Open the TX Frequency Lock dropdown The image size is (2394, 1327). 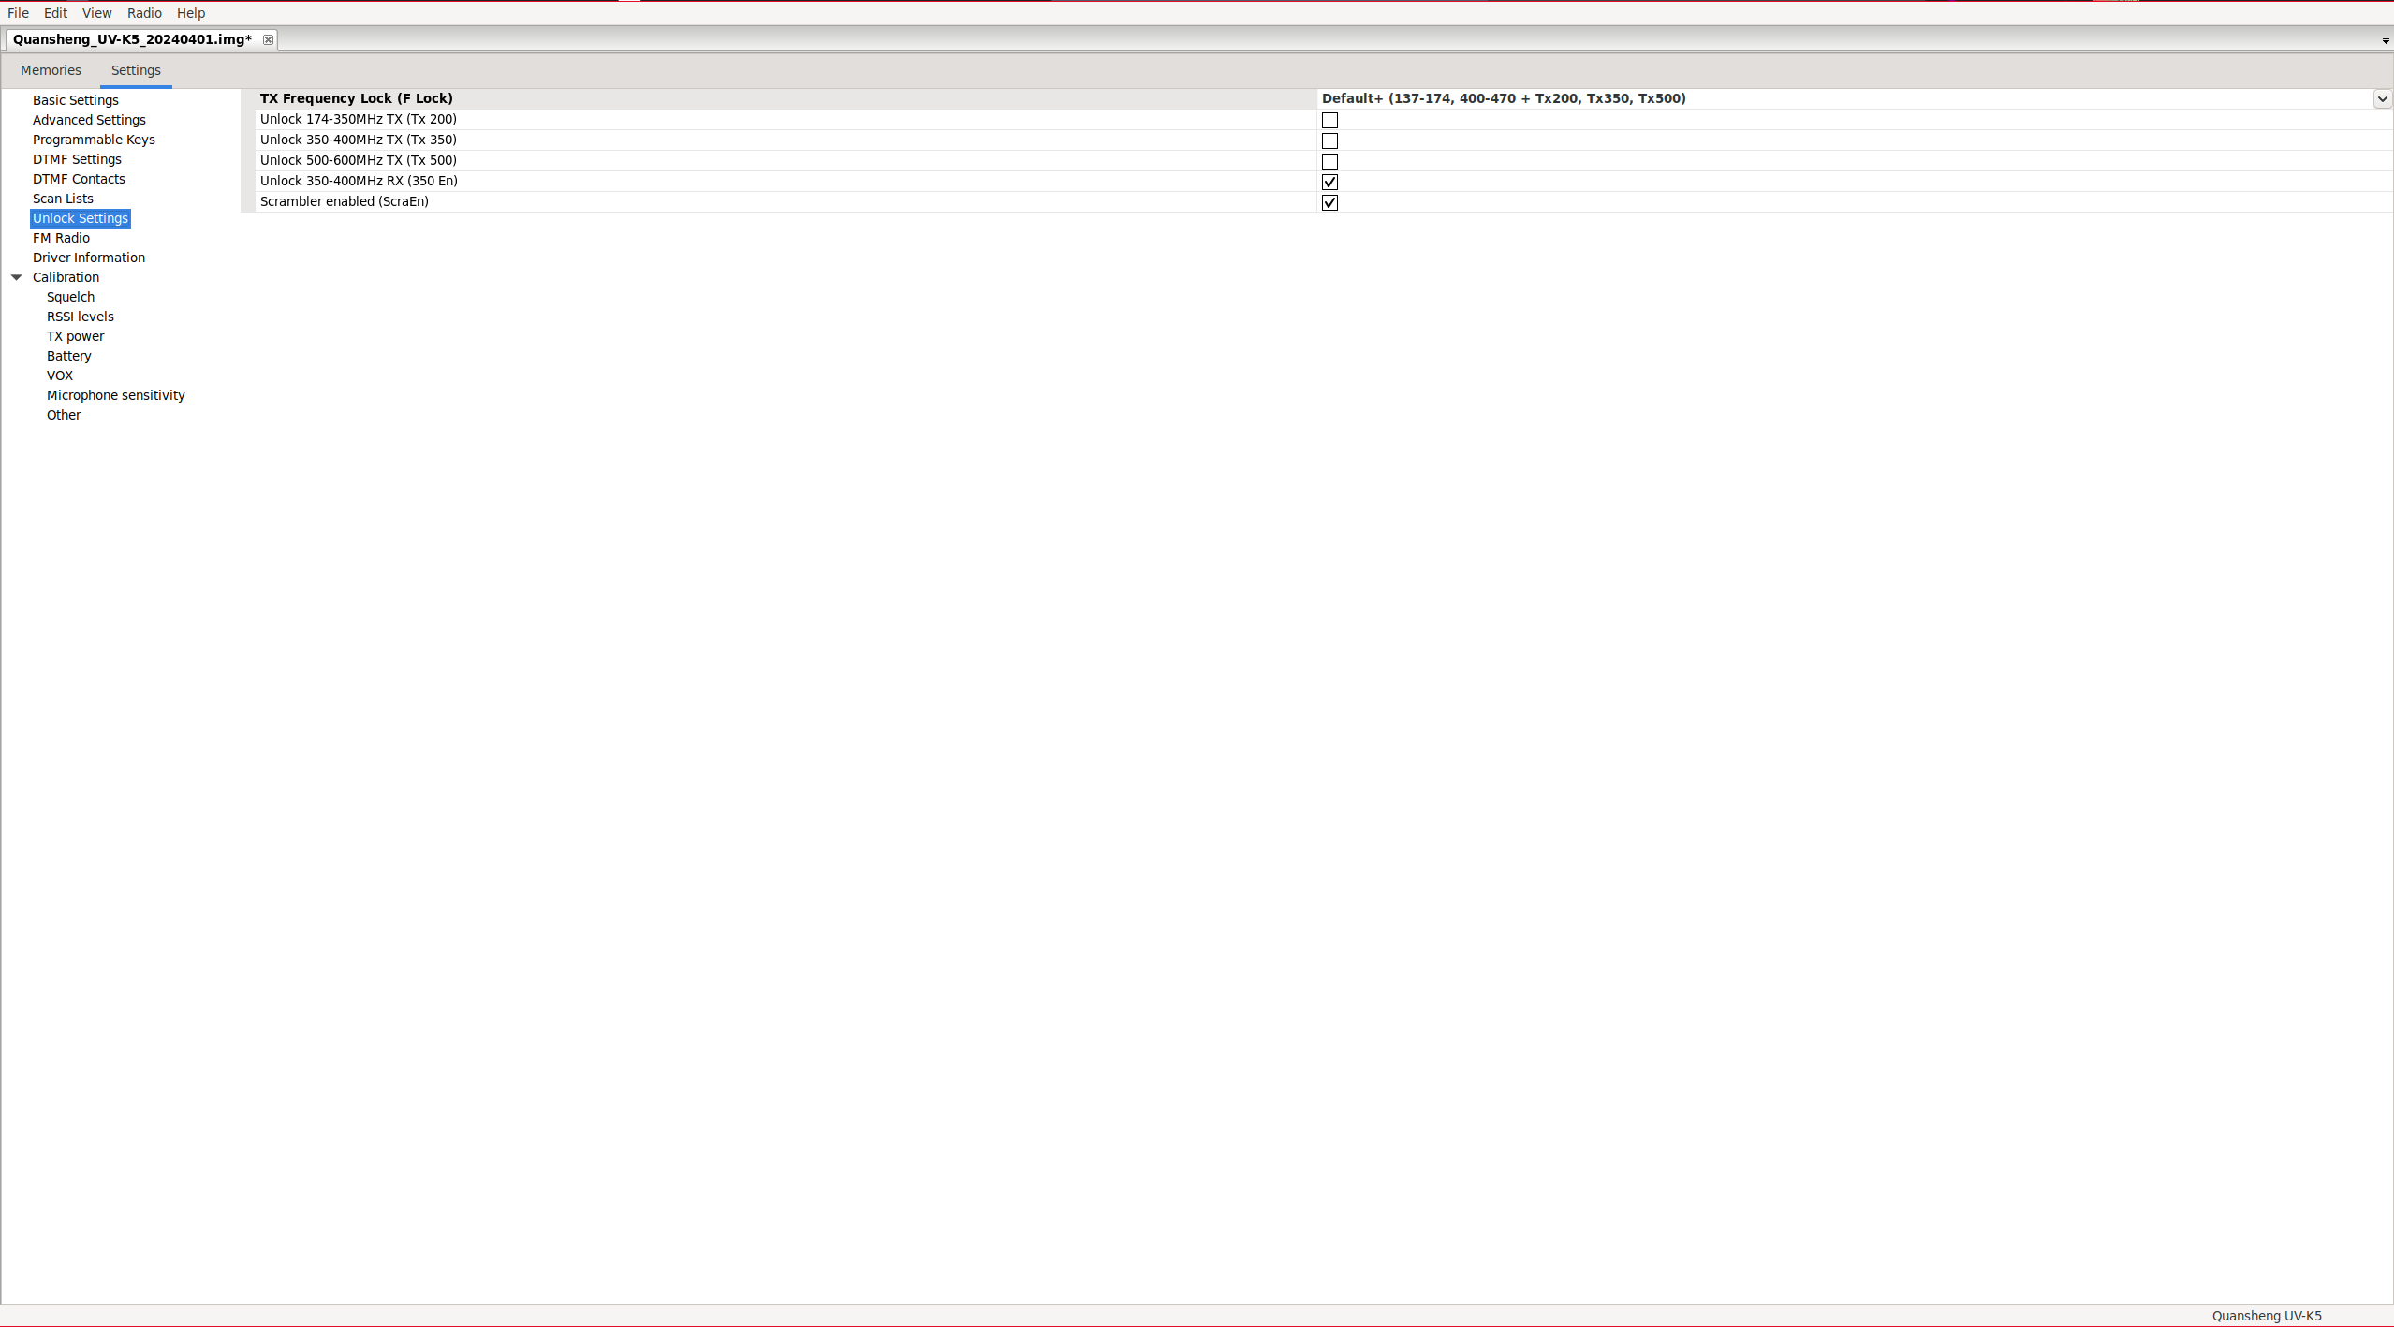pyautogui.click(x=2382, y=98)
